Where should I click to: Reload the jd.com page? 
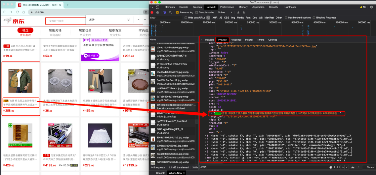tap(17, 12)
